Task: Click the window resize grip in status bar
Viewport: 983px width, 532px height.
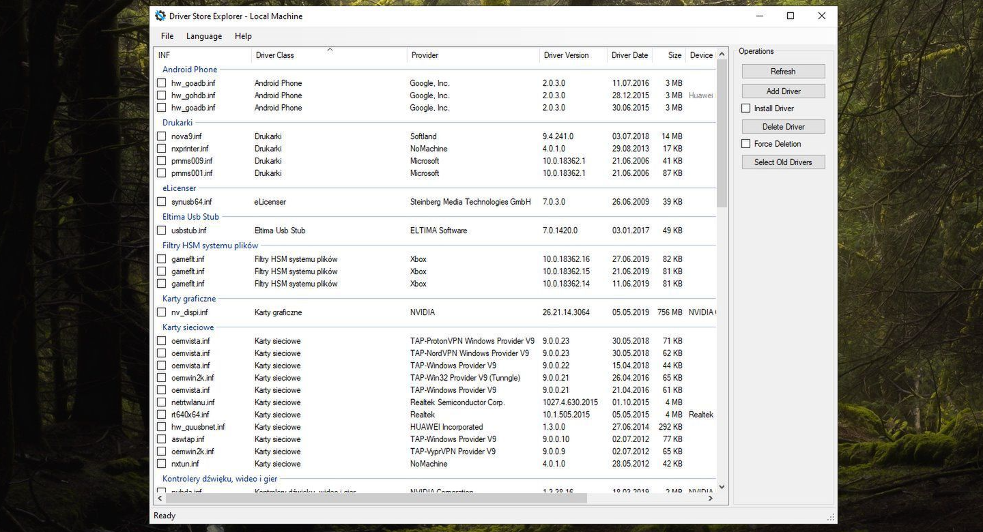Action: tap(831, 517)
